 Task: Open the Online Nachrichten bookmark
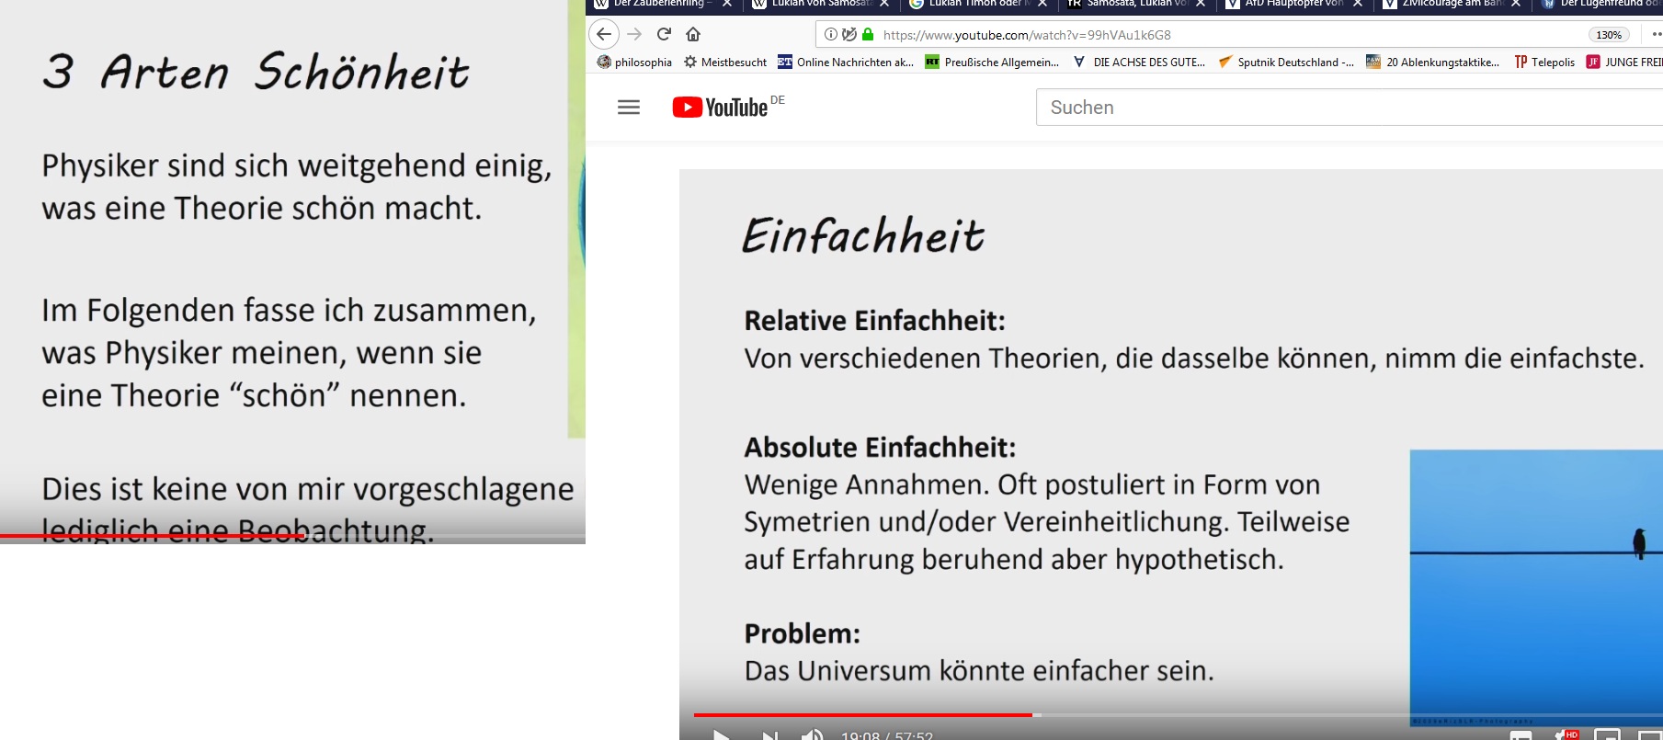click(846, 62)
